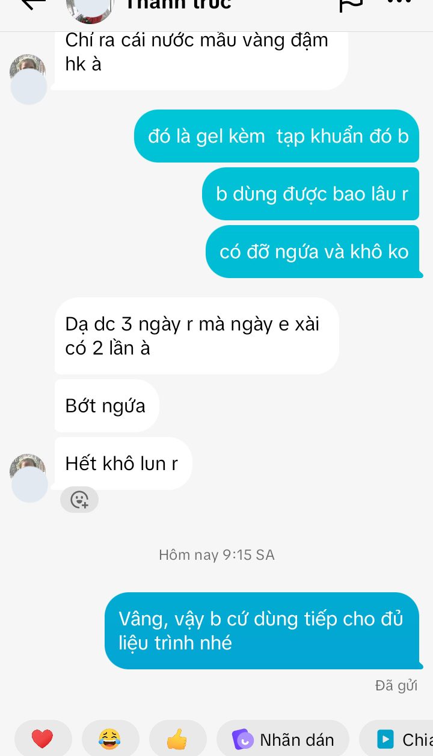Image resolution: width=433 pixels, height=756 pixels.
Task: Open the Nhãn dán sticker picker
Action: click(283, 739)
